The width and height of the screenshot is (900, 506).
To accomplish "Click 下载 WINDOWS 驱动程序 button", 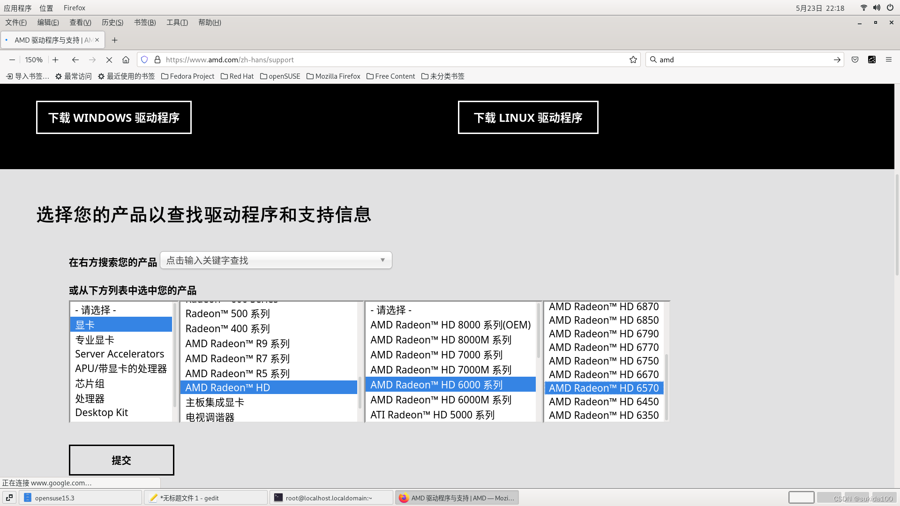I will 114,118.
